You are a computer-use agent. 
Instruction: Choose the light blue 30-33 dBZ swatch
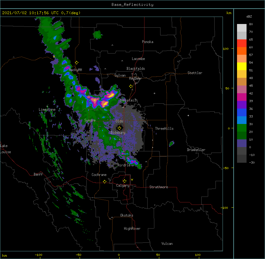point(242,120)
